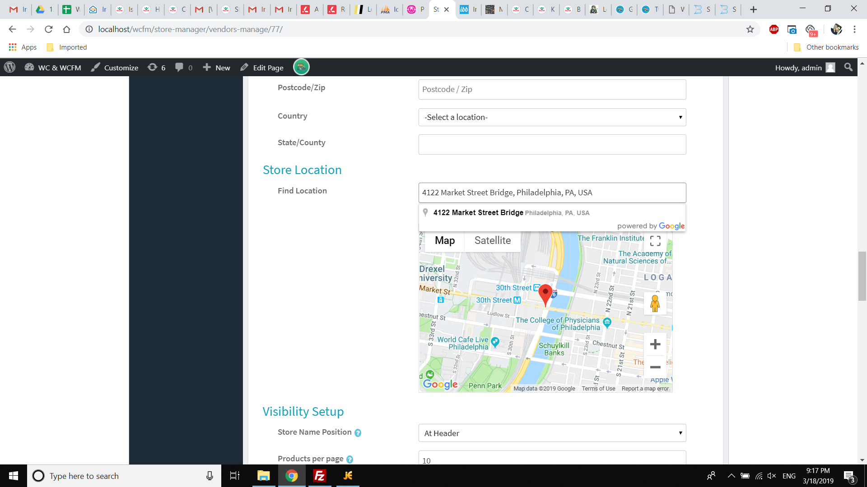Image resolution: width=867 pixels, height=487 pixels.
Task: Open Customize in admin bar
Action: 115,68
